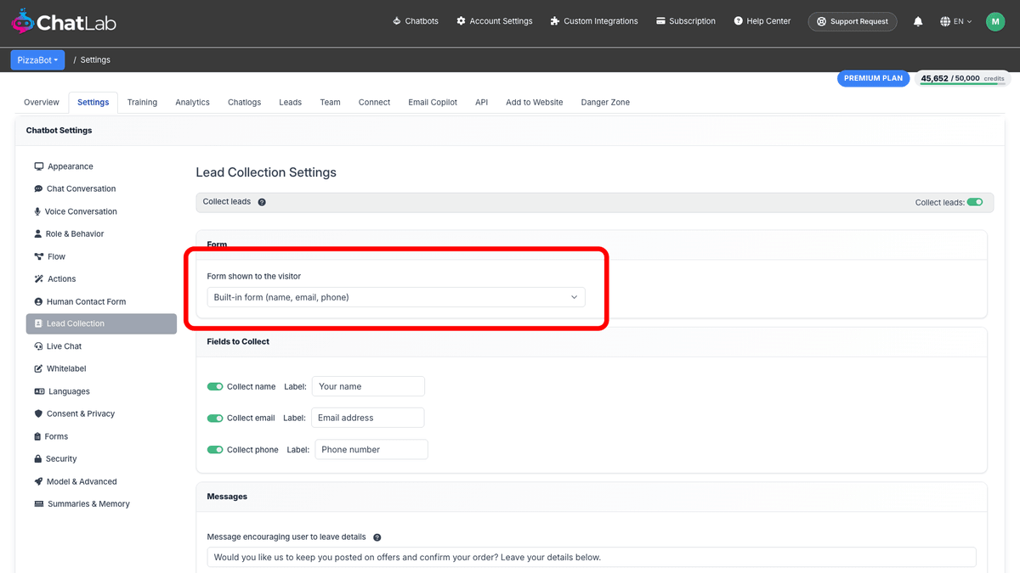Image resolution: width=1020 pixels, height=573 pixels.
Task: Open the Help Center link
Action: point(762,21)
